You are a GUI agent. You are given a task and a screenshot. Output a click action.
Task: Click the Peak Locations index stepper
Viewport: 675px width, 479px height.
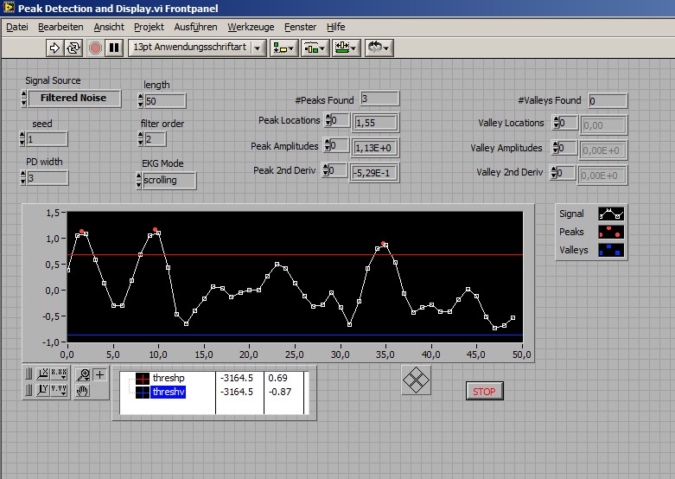[328, 120]
